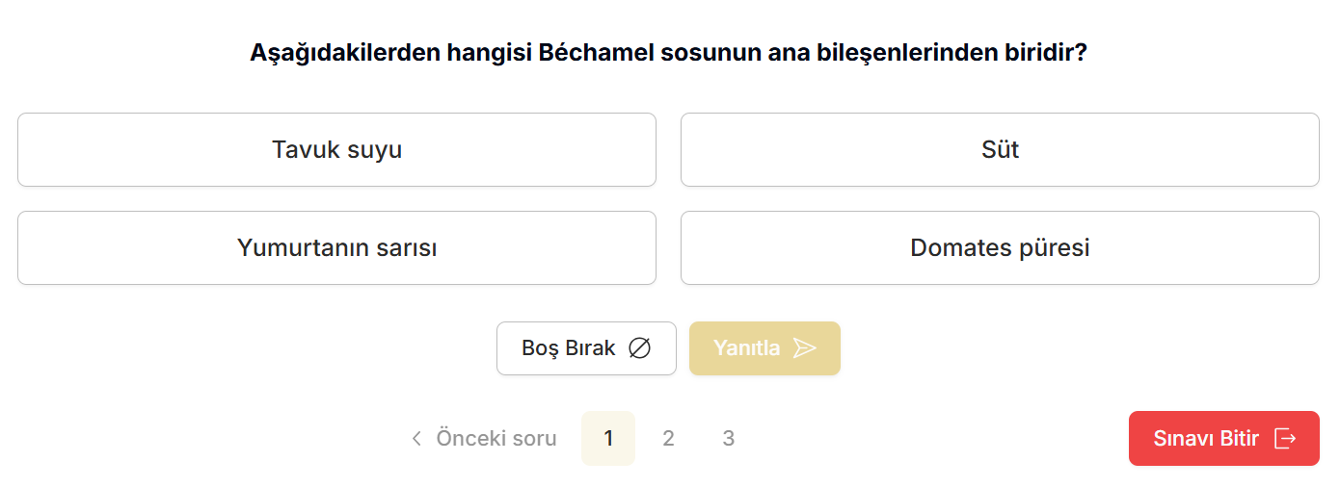Click the empty-set icon in Boş Bırak
This screenshot has height=487, width=1340.
[639, 348]
